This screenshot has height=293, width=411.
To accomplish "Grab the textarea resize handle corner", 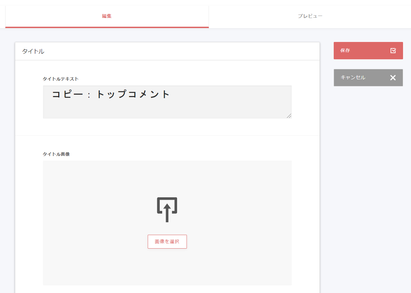I will coord(289,116).
